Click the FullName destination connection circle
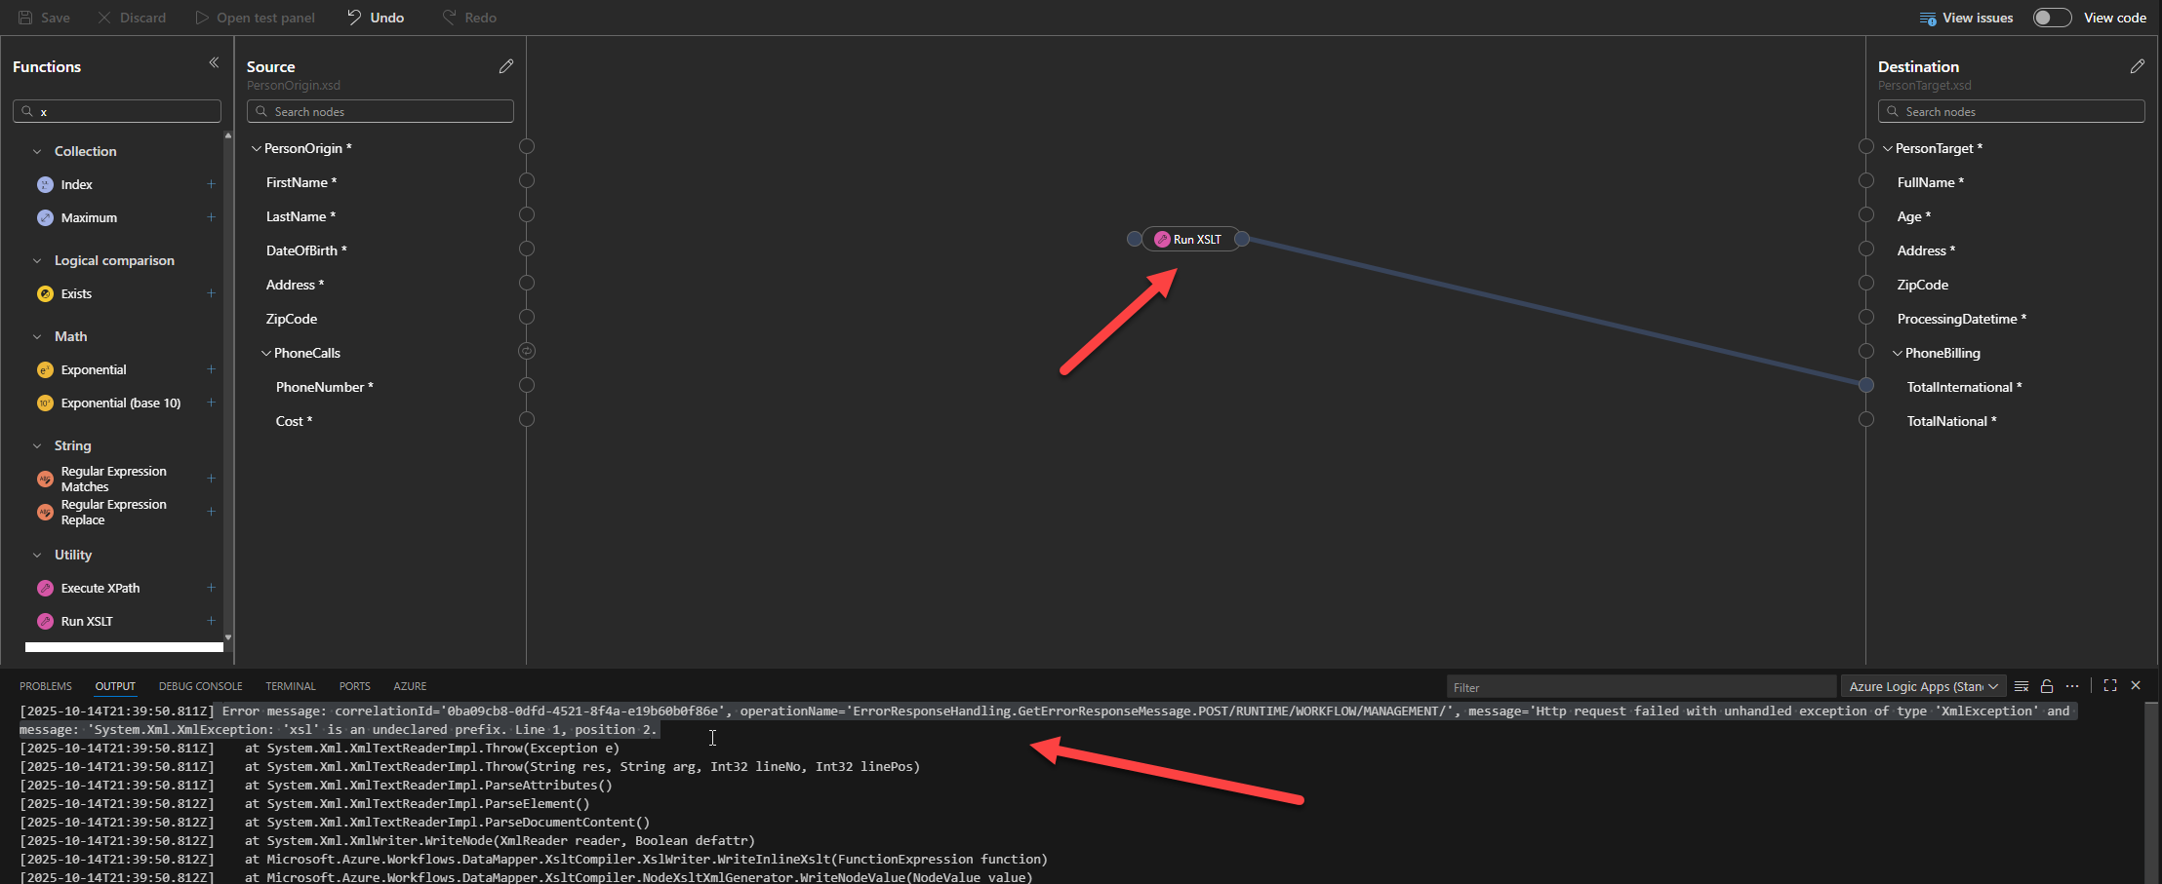This screenshot has height=884, width=2162. [x=1866, y=181]
